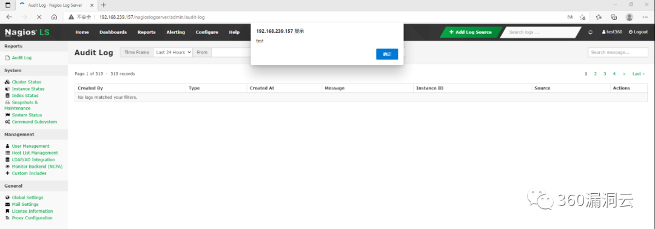Screen dimensions: 655x229
Task: Open a new browser tab
Action: 104,5
